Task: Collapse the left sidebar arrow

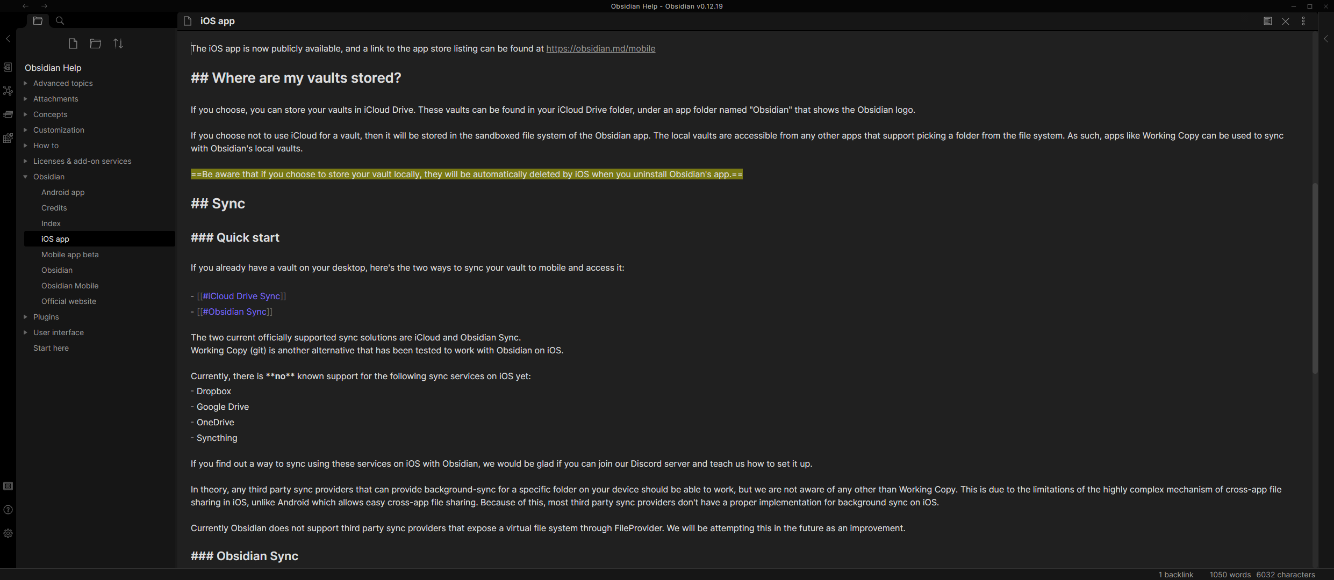Action: (8, 39)
